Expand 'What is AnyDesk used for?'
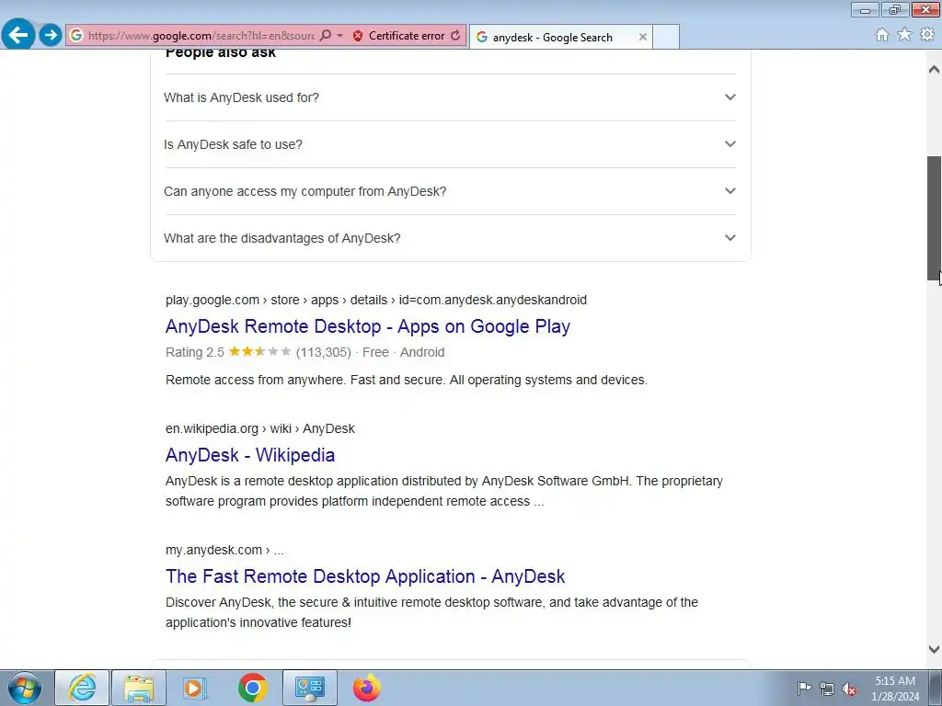Viewport: 942px width, 706px height. pyautogui.click(x=451, y=97)
